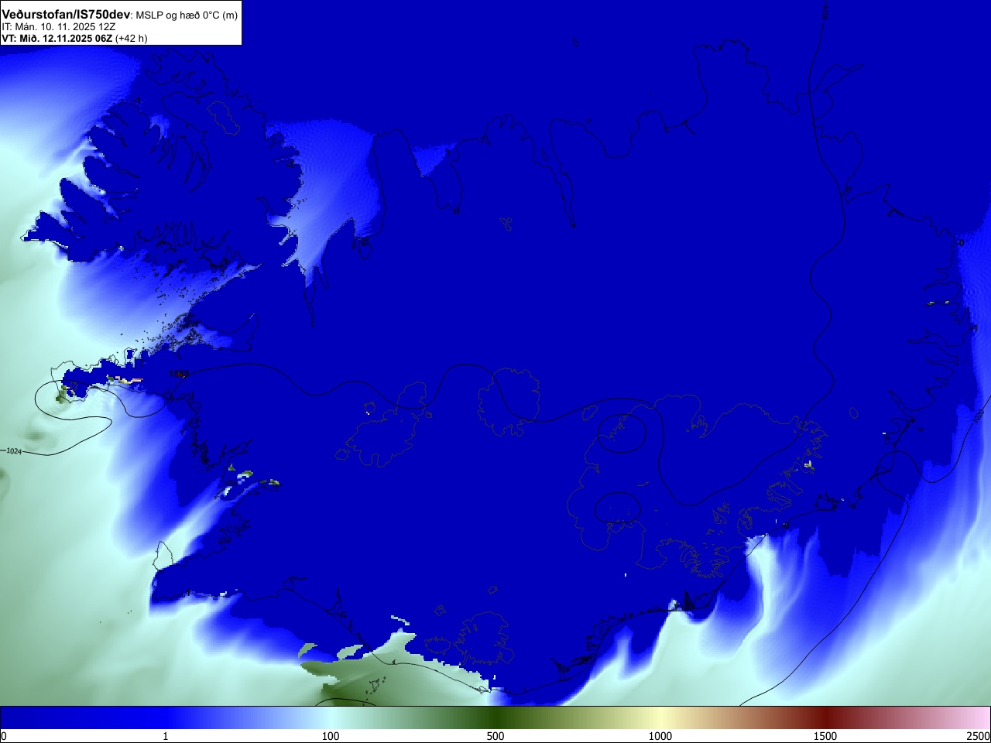Click the 'IT: Mán. 10. 11. 2025 12Z' line

click(x=59, y=26)
